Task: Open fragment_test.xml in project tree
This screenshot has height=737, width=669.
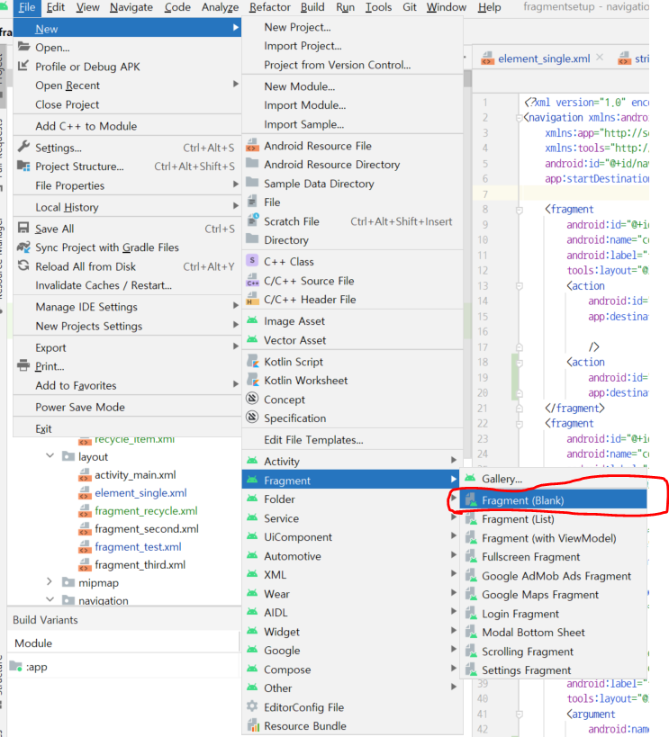Action: [138, 546]
